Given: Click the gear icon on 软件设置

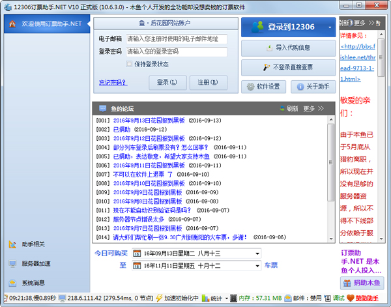Looking at the screenshot, I should click(x=250, y=87).
